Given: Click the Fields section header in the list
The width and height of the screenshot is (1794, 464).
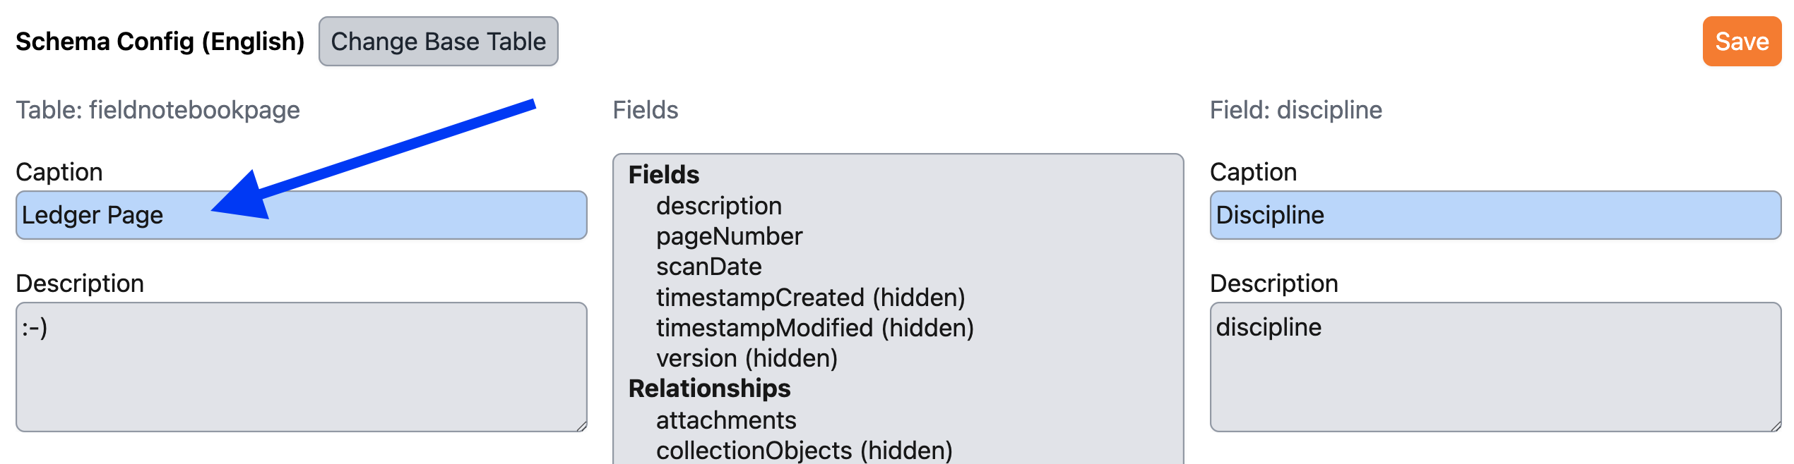Looking at the screenshot, I should click(x=663, y=174).
